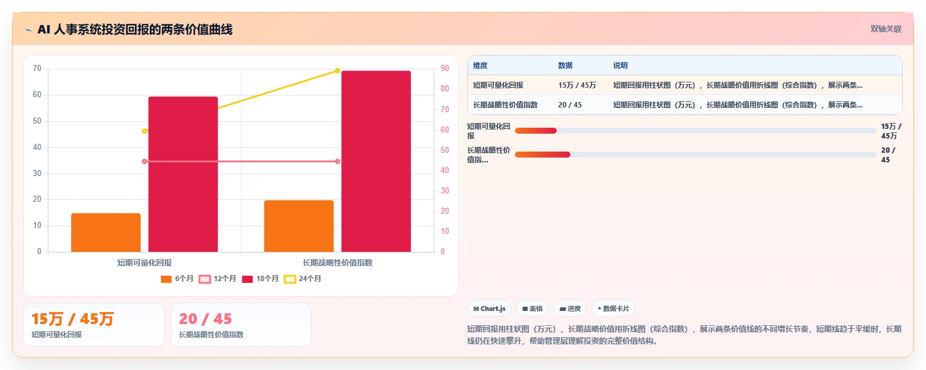Click the 20 / 45 value beside the progress bar

888,155
